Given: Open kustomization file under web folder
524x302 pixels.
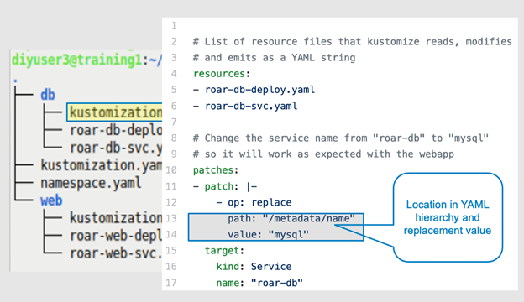Looking at the screenshot, I should pos(116,218).
